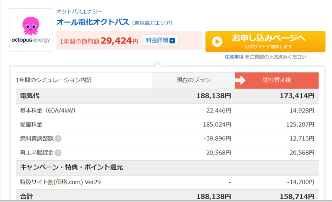Click the -39,896円 fuel adjustment value
Viewport: 332px width, 202px height.
pos(217,139)
